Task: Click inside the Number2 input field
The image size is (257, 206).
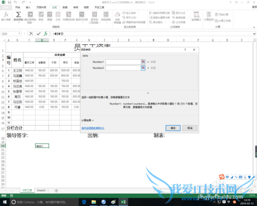Action: pos(123,68)
